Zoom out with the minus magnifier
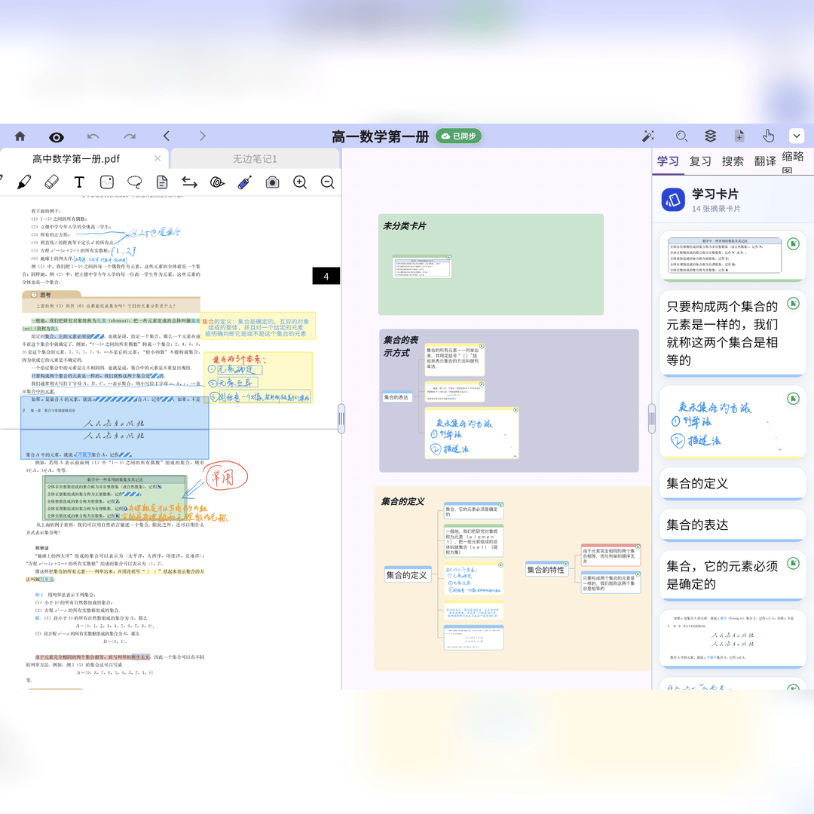 click(x=328, y=182)
